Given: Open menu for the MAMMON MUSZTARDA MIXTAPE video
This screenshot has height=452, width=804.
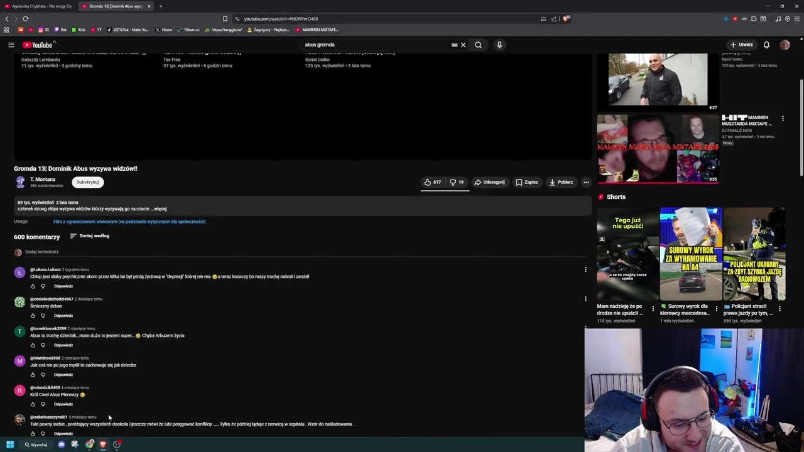Looking at the screenshot, I should pyautogui.click(x=783, y=118).
